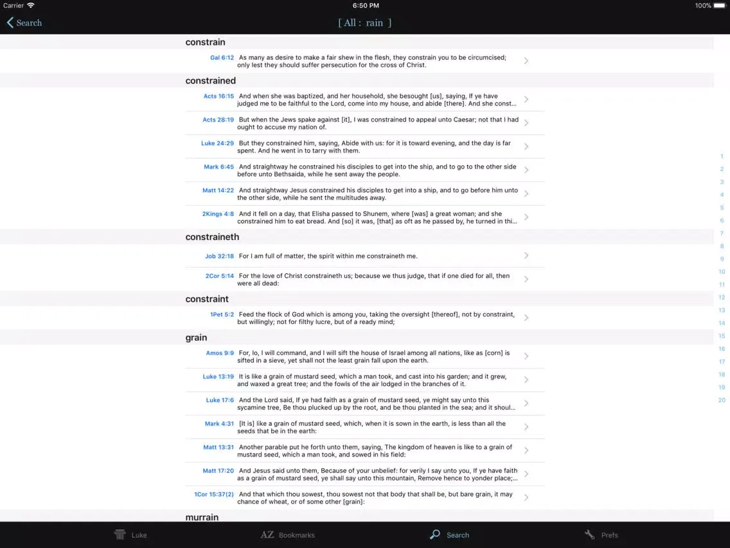
Task: Tap the "constraineth" section header
Action: pos(212,237)
